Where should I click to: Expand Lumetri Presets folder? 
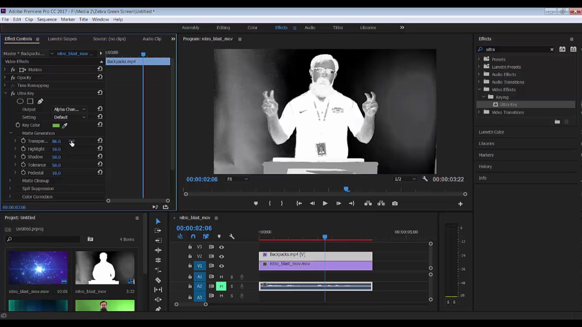[x=479, y=67]
